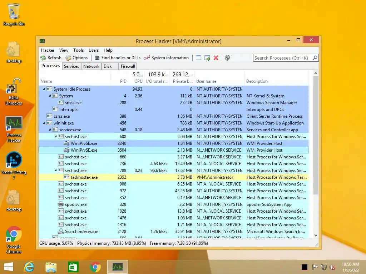This screenshot has width=366, height=274.
Task: Open System information graph
Action: (167, 58)
